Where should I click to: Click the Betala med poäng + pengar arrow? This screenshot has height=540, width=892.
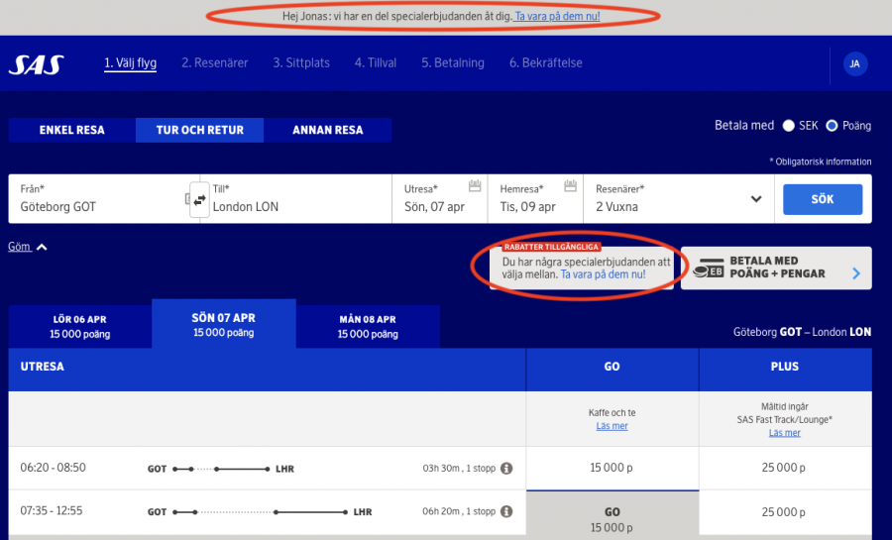click(855, 273)
